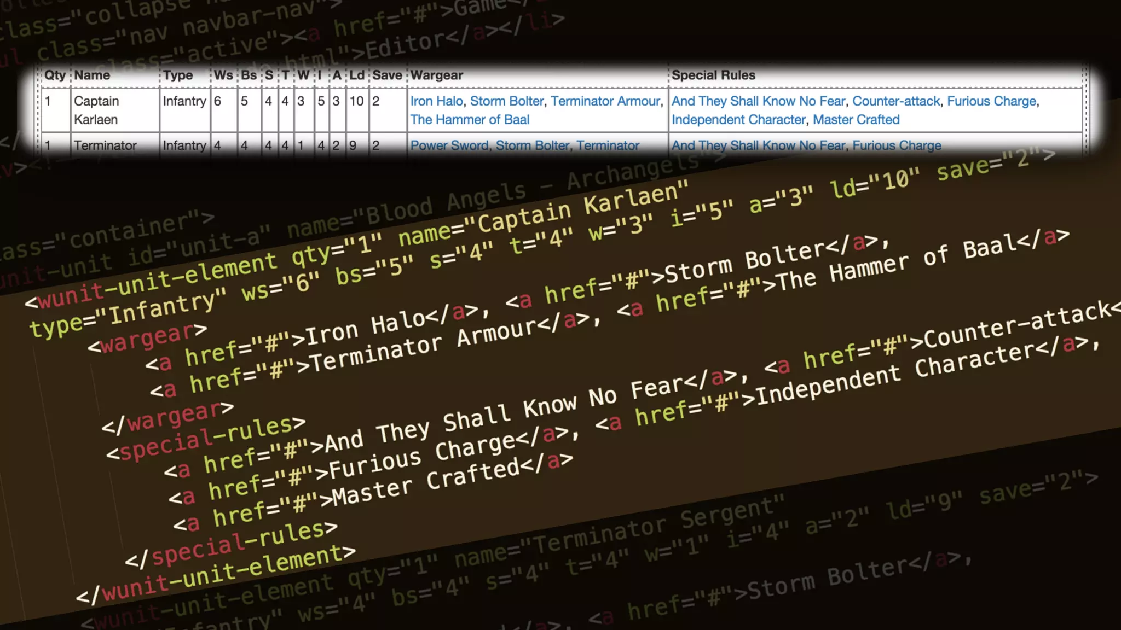Click the Wargear column header
The height and width of the screenshot is (630, 1121).
tap(436, 75)
